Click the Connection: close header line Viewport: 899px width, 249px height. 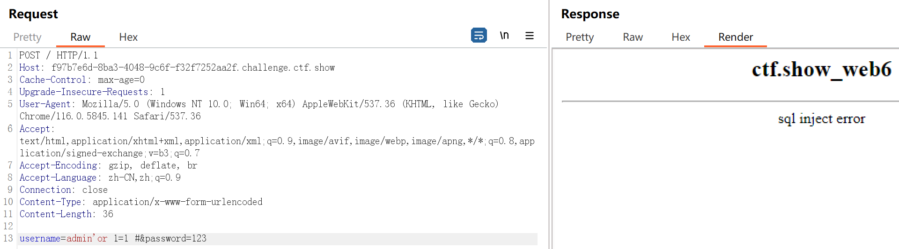click(x=63, y=190)
